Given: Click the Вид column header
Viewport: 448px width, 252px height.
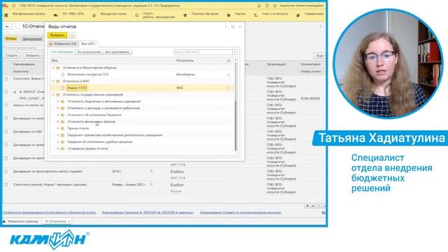Looking at the screenshot, I should click(x=55, y=61).
